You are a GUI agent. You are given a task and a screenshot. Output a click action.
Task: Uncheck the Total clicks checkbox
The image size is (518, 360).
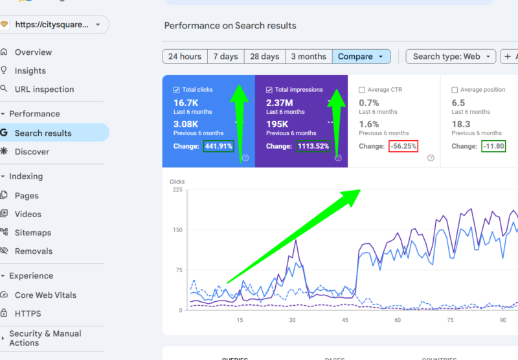176,90
